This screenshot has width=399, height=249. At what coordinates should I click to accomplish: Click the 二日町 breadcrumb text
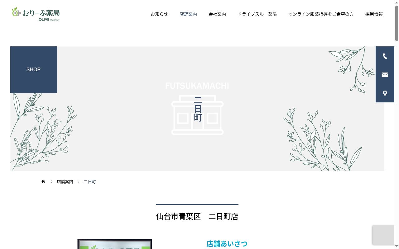(x=90, y=182)
